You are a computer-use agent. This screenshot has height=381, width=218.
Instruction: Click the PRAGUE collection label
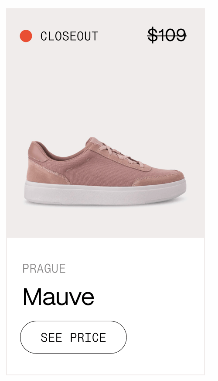pyautogui.click(x=44, y=269)
